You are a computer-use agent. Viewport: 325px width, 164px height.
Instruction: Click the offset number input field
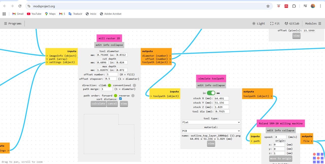pos(112,74)
